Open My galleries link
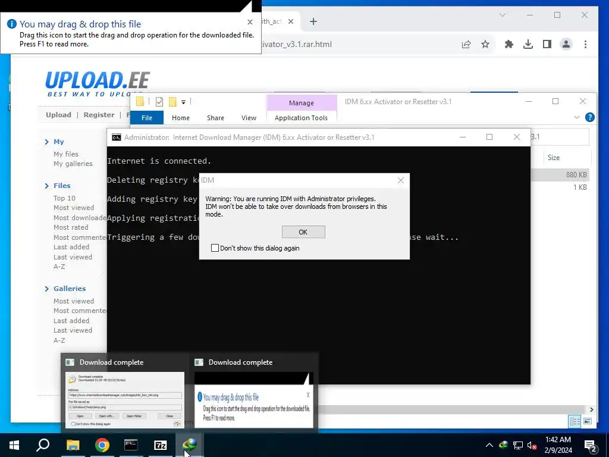Viewport: 609px width, 457px height. 73,164
